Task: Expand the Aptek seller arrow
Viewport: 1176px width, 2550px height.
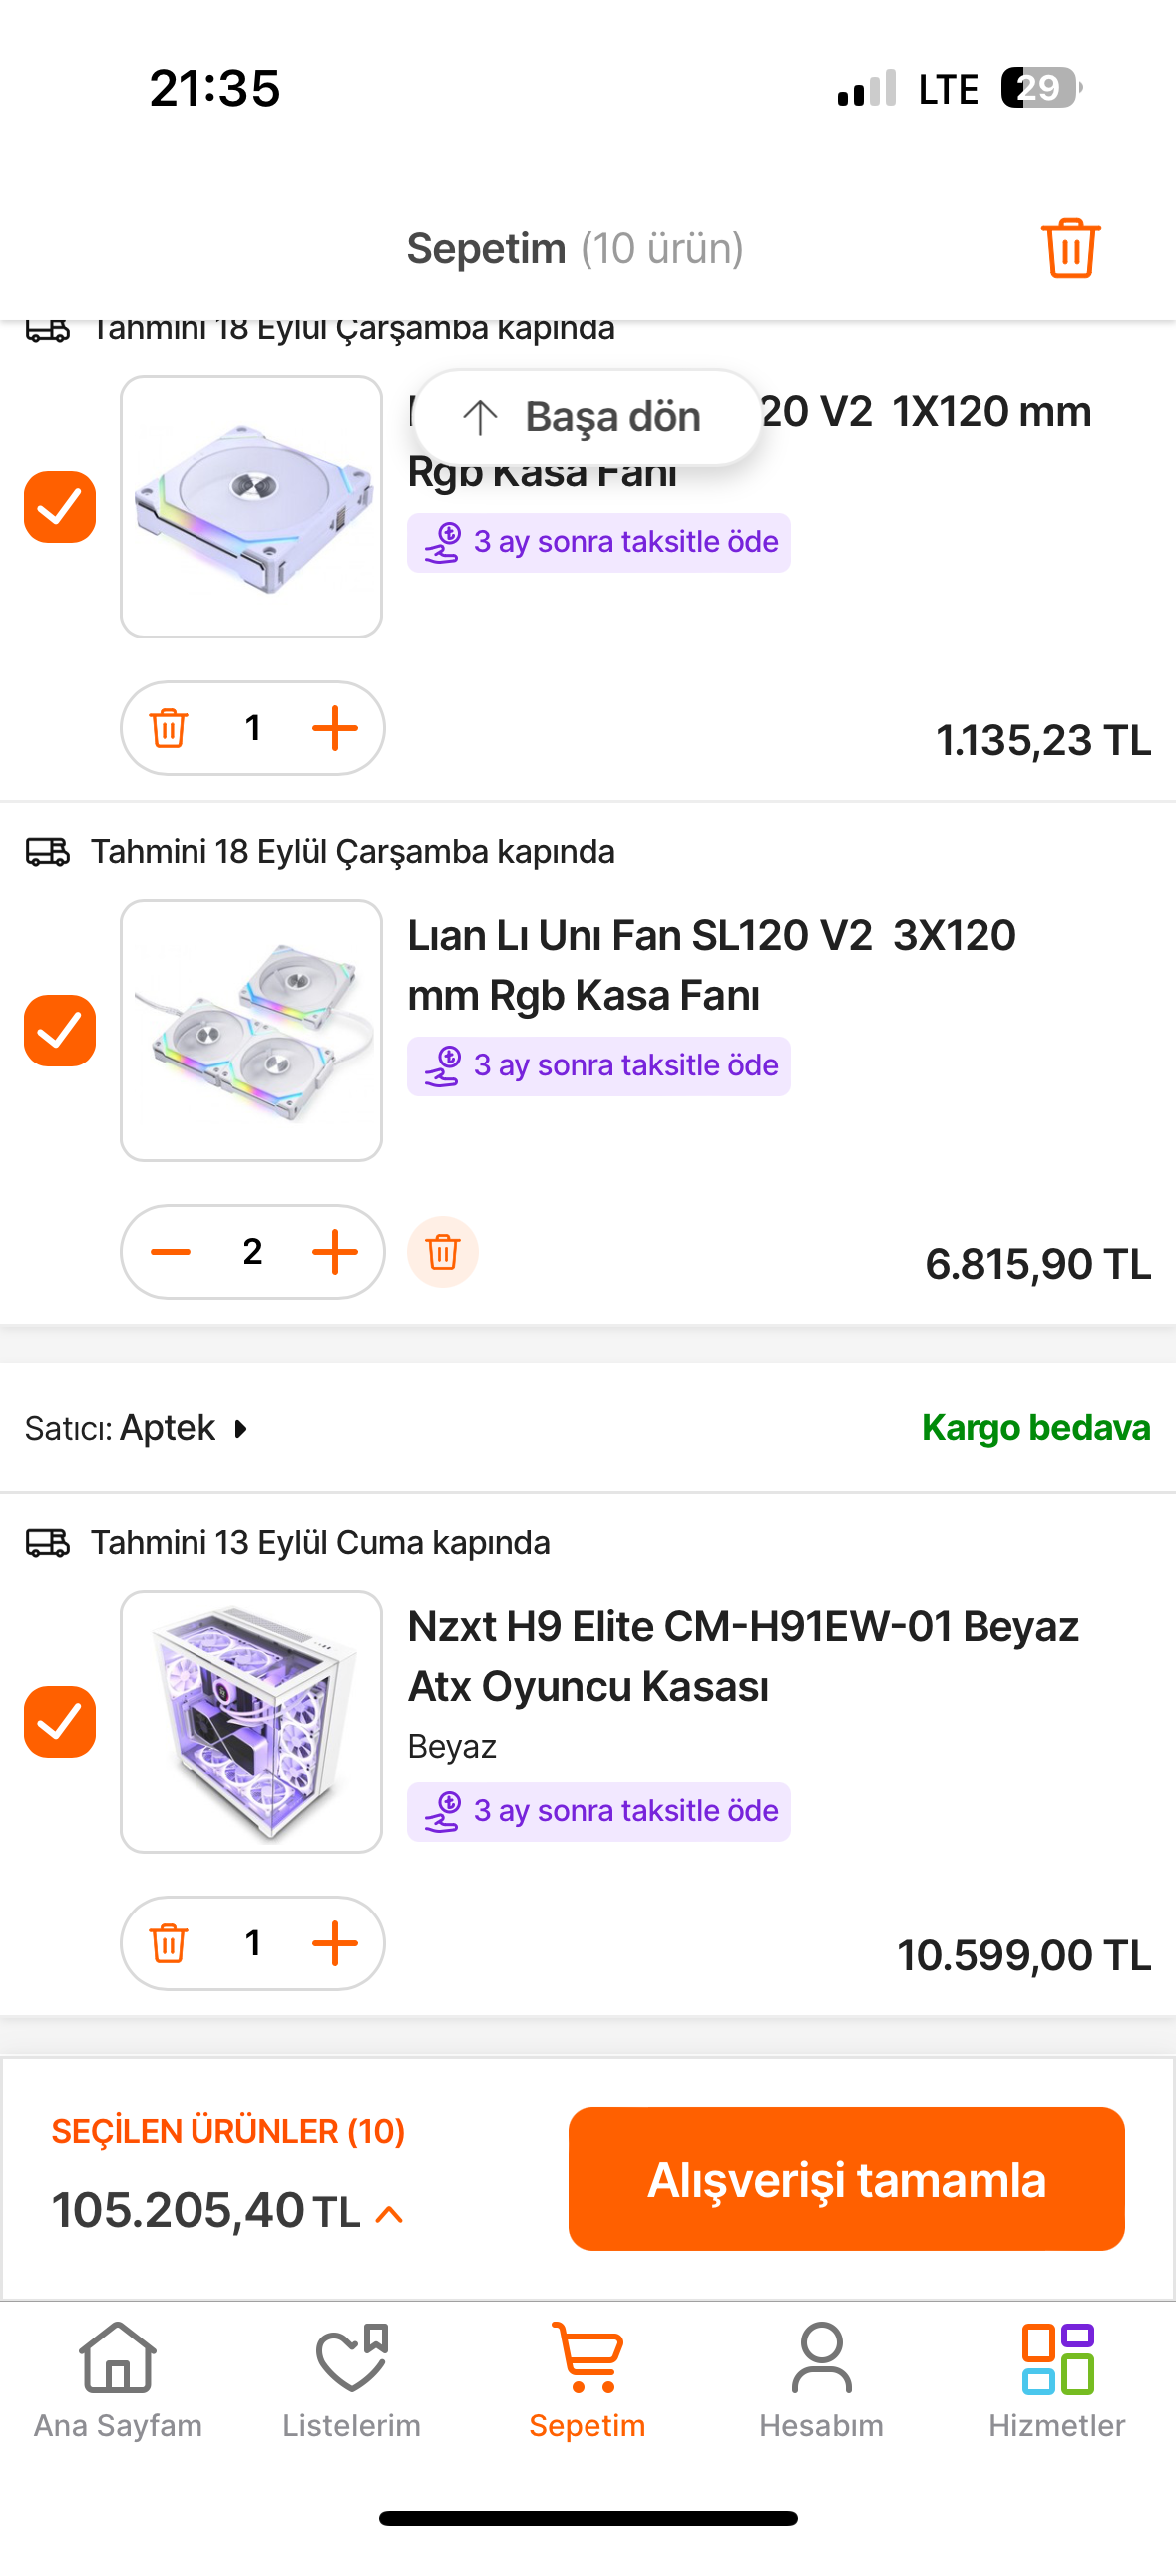Action: point(240,1429)
